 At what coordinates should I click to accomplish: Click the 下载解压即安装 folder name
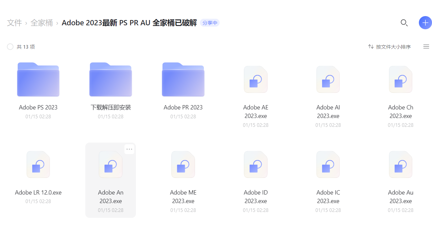111,107
